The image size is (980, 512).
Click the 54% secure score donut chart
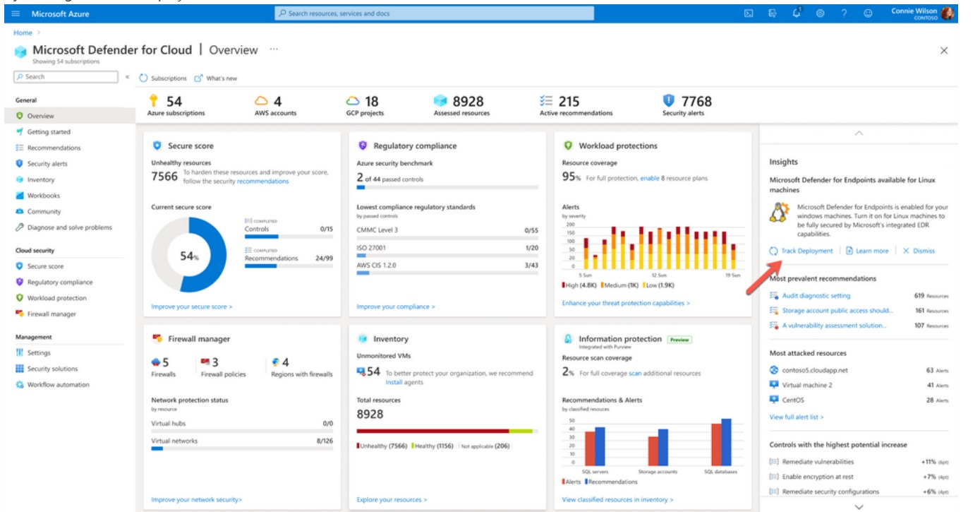tap(189, 256)
